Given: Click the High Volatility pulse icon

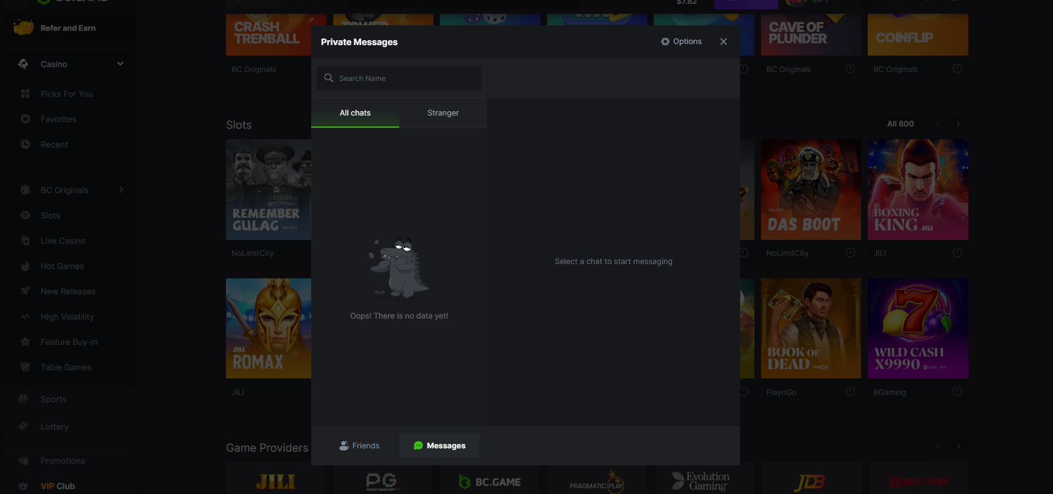Looking at the screenshot, I should (25, 316).
